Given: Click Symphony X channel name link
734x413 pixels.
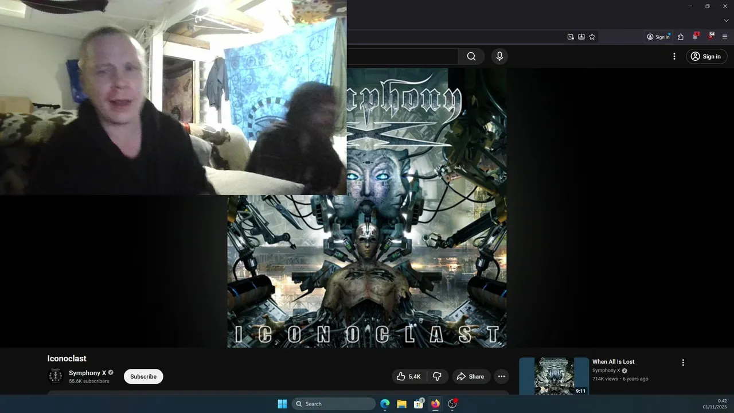Looking at the screenshot, I should pos(87,373).
